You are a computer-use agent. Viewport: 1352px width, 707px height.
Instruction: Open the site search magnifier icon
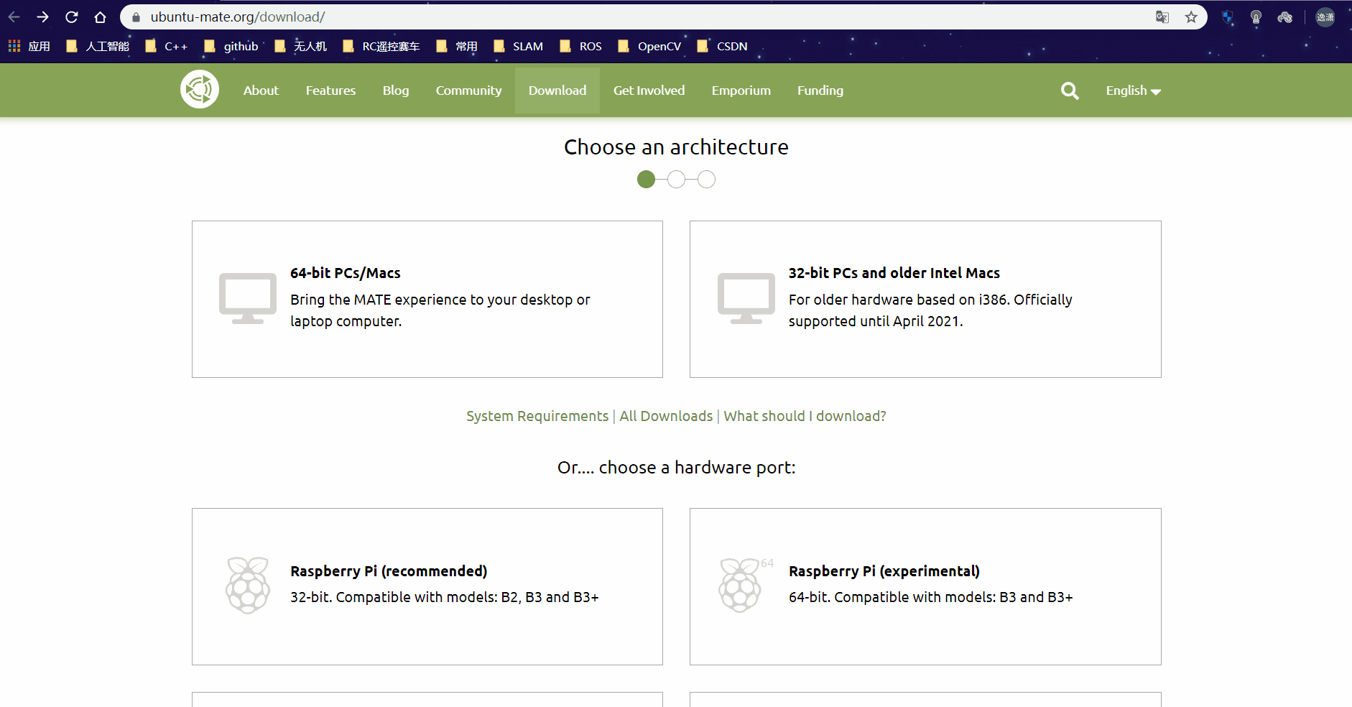coord(1070,91)
